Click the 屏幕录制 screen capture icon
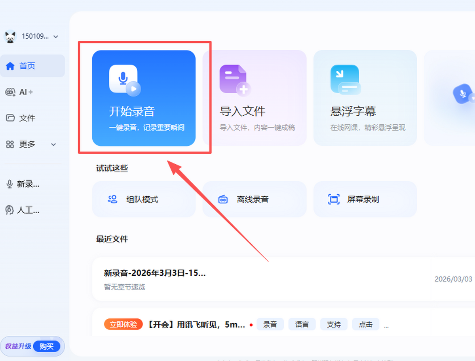 click(x=334, y=199)
